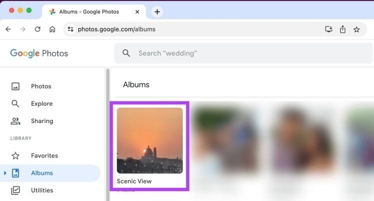374x201 pixels.
Task: Open Explore via the magnifier icon
Action: pos(15,104)
